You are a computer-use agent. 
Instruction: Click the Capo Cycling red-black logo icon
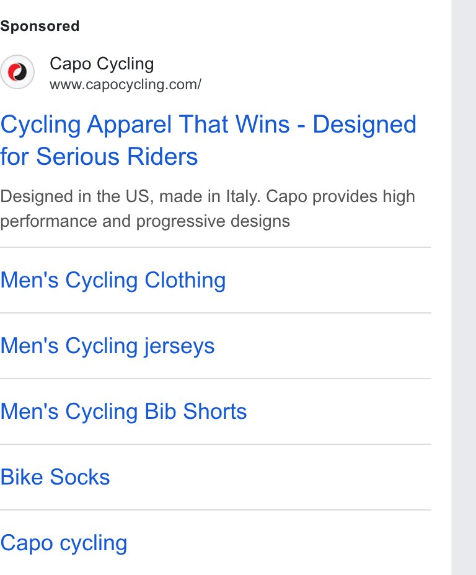(x=17, y=72)
